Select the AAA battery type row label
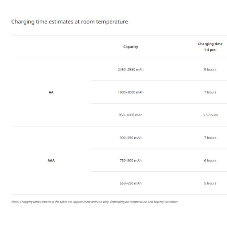Image resolution: width=227 pixels, height=227 pixels. [51, 160]
